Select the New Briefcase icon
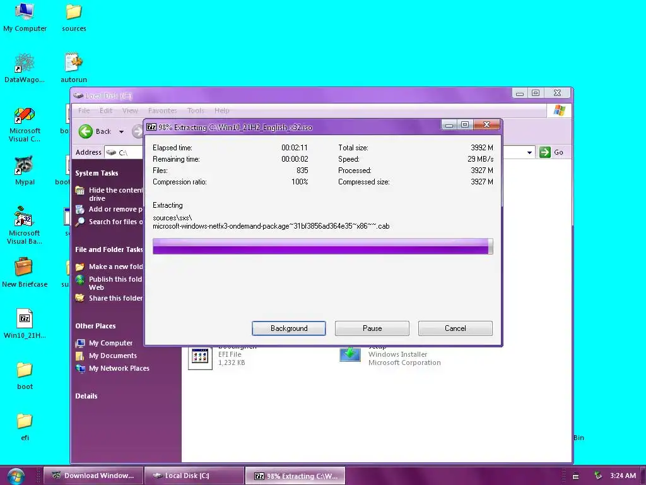The height and width of the screenshot is (485, 646). pos(25,273)
